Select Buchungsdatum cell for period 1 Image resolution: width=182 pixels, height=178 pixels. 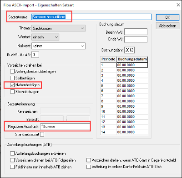click(x=132, y=65)
